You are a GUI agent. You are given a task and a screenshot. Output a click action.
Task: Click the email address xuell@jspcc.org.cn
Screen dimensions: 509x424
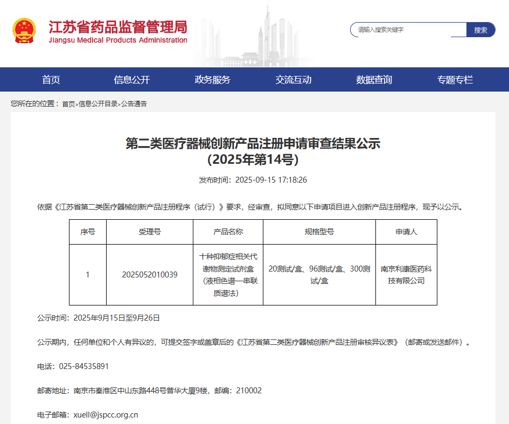[106, 415]
